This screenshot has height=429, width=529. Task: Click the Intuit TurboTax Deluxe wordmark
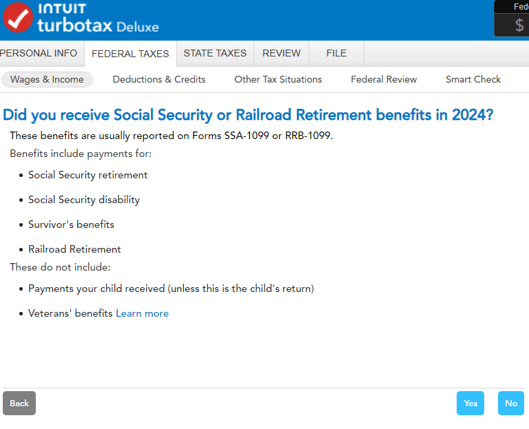tap(98, 19)
